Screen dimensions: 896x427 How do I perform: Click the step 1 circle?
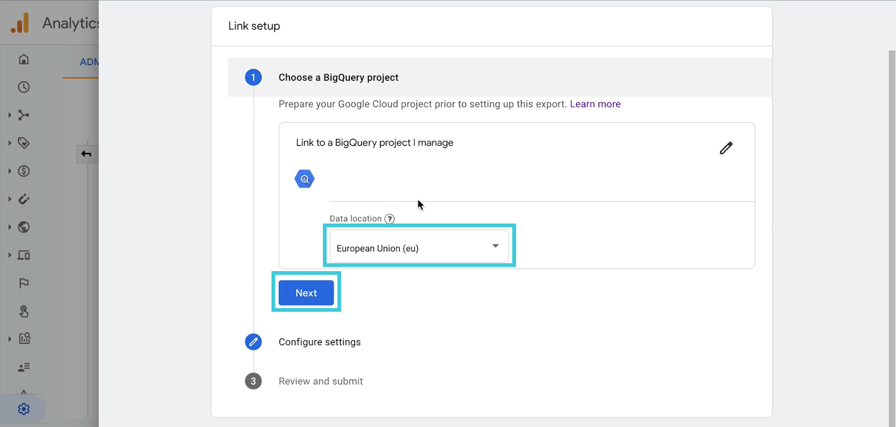(253, 77)
